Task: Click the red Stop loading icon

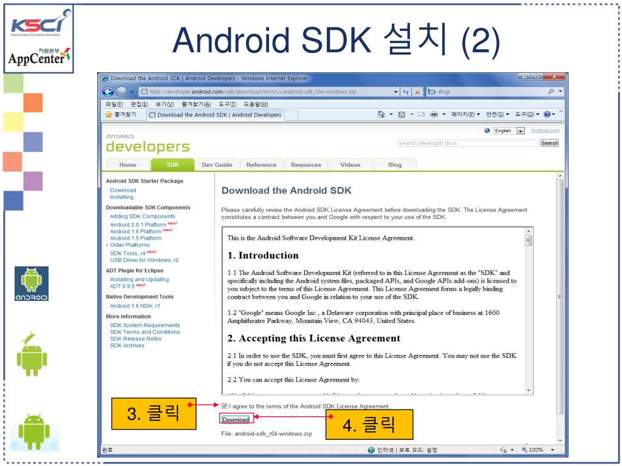Action: (417, 92)
